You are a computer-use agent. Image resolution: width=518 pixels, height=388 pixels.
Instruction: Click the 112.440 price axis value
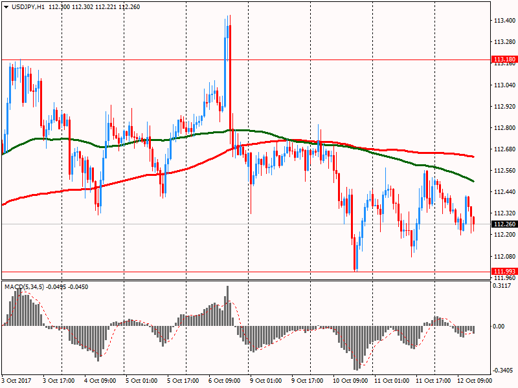[504, 191]
